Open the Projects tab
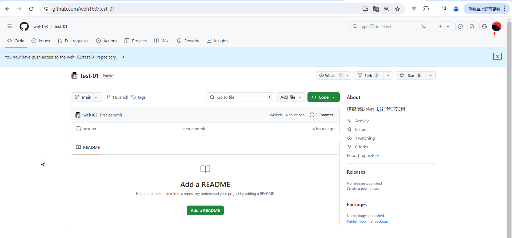Image resolution: width=512 pixels, height=238 pixels. 136,41
